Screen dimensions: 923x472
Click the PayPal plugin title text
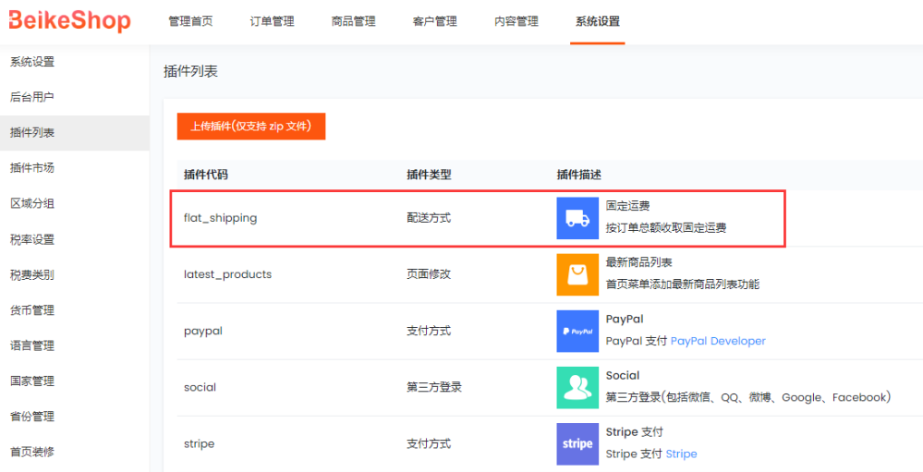(x=625, y=319)
